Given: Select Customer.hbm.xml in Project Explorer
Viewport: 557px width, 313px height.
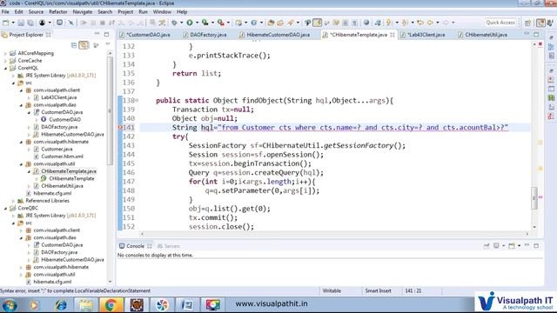Looking at the screenshot, I should [62, 156].
